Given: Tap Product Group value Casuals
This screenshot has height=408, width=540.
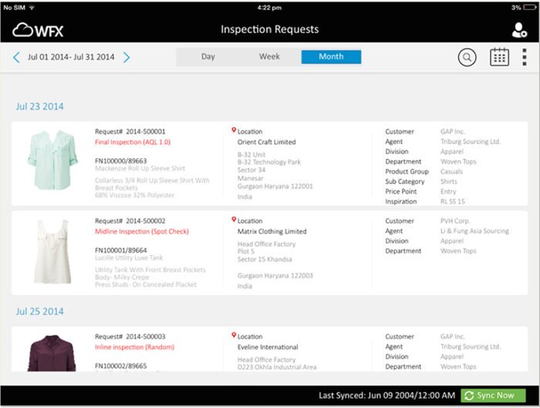Looking at the screenshot, I should coord(451,171).
